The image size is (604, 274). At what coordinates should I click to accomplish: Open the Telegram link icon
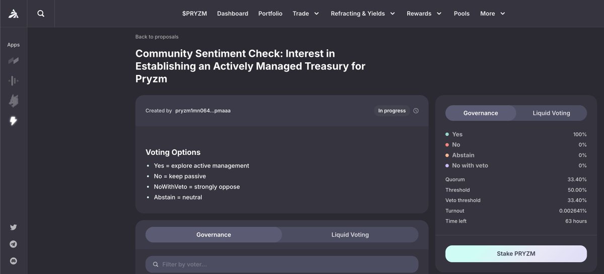(x=14, y=244)
